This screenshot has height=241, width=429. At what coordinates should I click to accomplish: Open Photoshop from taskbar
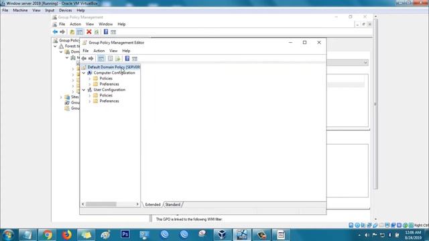coord(125,234)
